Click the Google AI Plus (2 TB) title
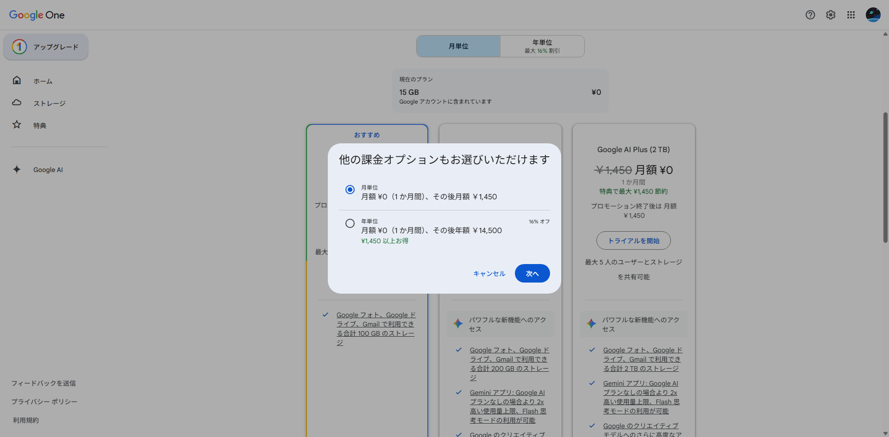 [633, 150]
